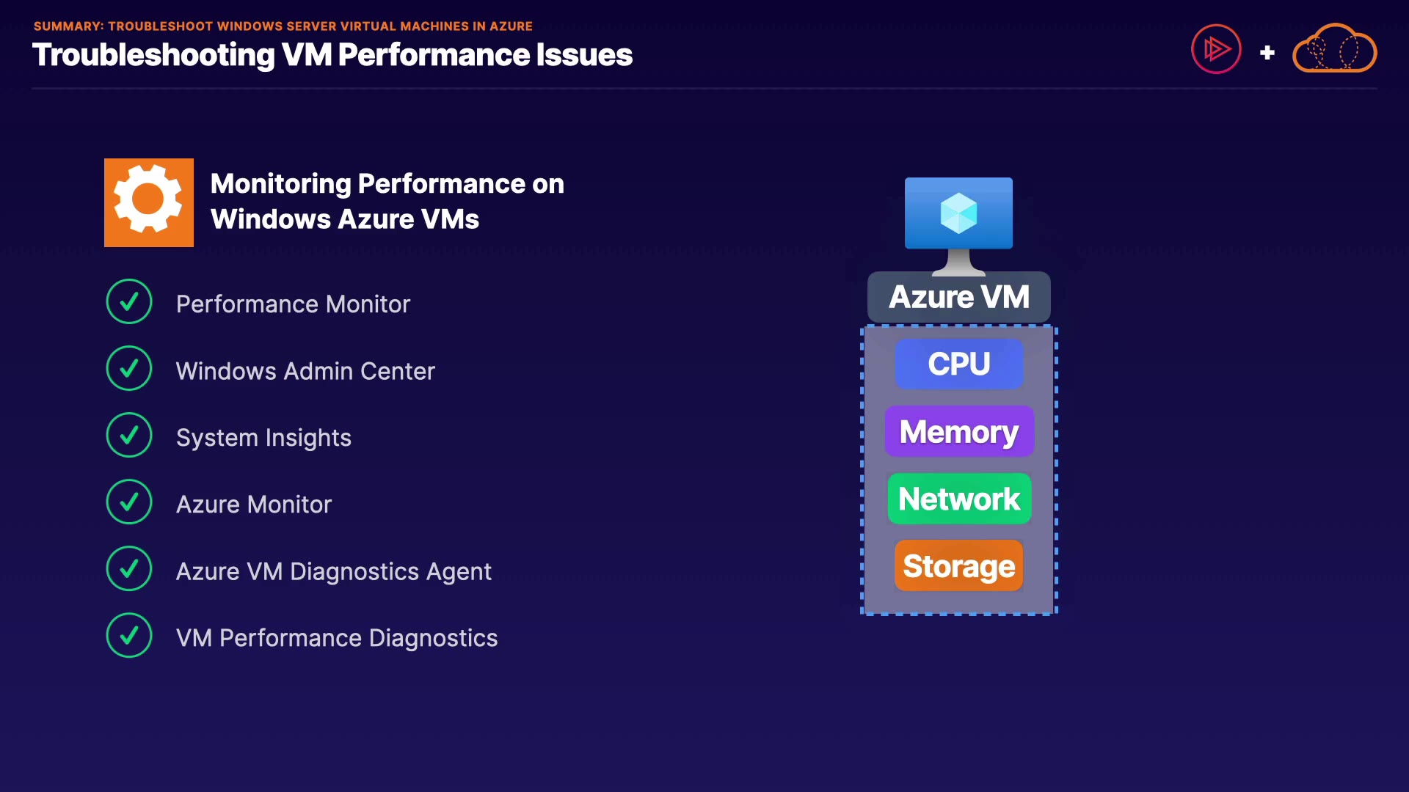Screen dimensions: 1409x792
Task: Click checkmark next to Performance Monitor
Action: pyautogui.click(x=129, y=301)
